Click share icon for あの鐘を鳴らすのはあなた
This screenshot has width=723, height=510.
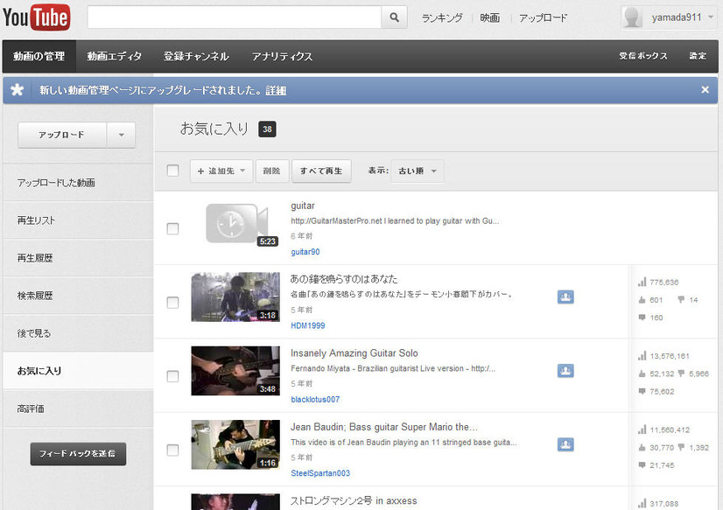(565, 297)
